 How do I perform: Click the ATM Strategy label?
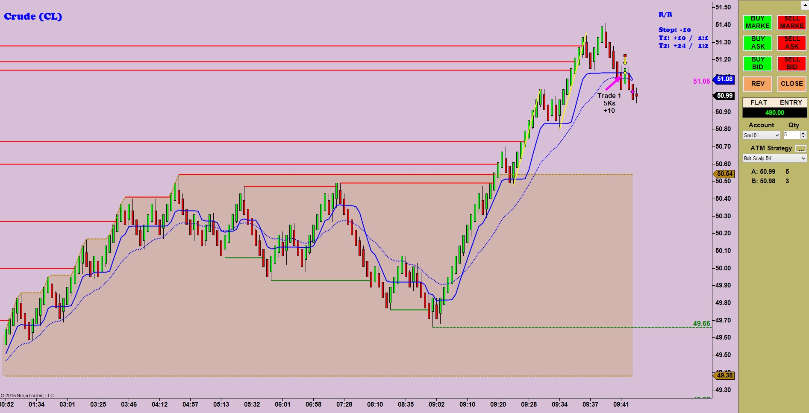771,148
